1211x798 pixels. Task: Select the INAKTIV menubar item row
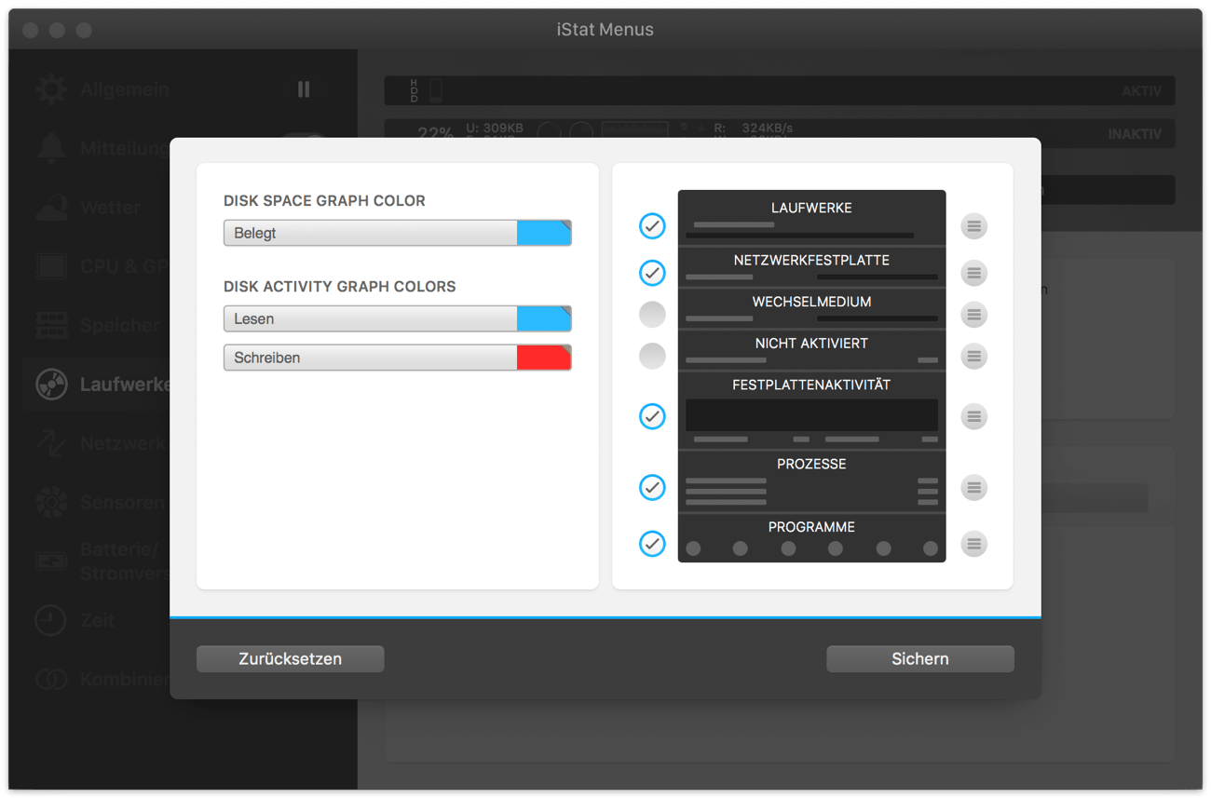tap(780, 133)
